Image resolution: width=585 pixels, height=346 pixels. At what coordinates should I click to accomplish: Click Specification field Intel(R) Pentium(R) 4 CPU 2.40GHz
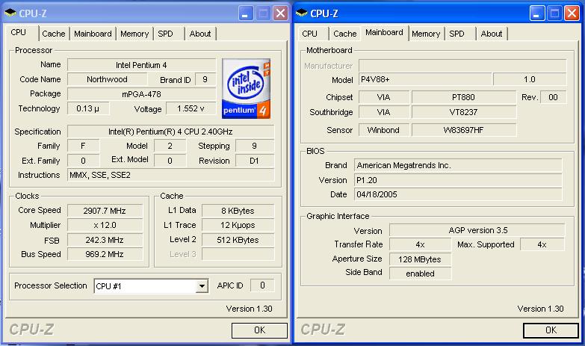coord(170,132)
